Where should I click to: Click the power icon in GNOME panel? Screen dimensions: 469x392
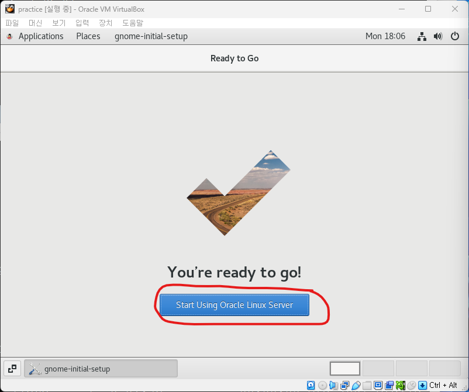tap(455, 36)
